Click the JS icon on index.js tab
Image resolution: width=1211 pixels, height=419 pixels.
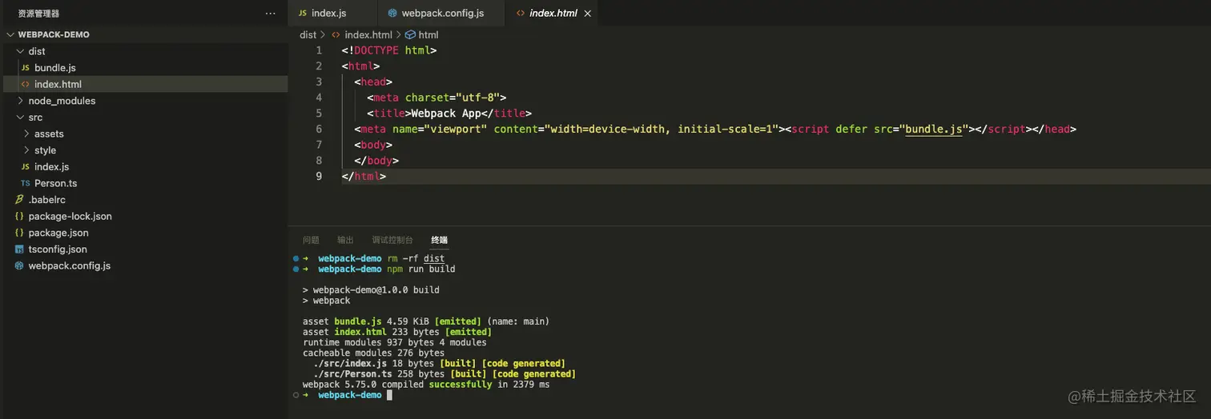tap(302, 13)
